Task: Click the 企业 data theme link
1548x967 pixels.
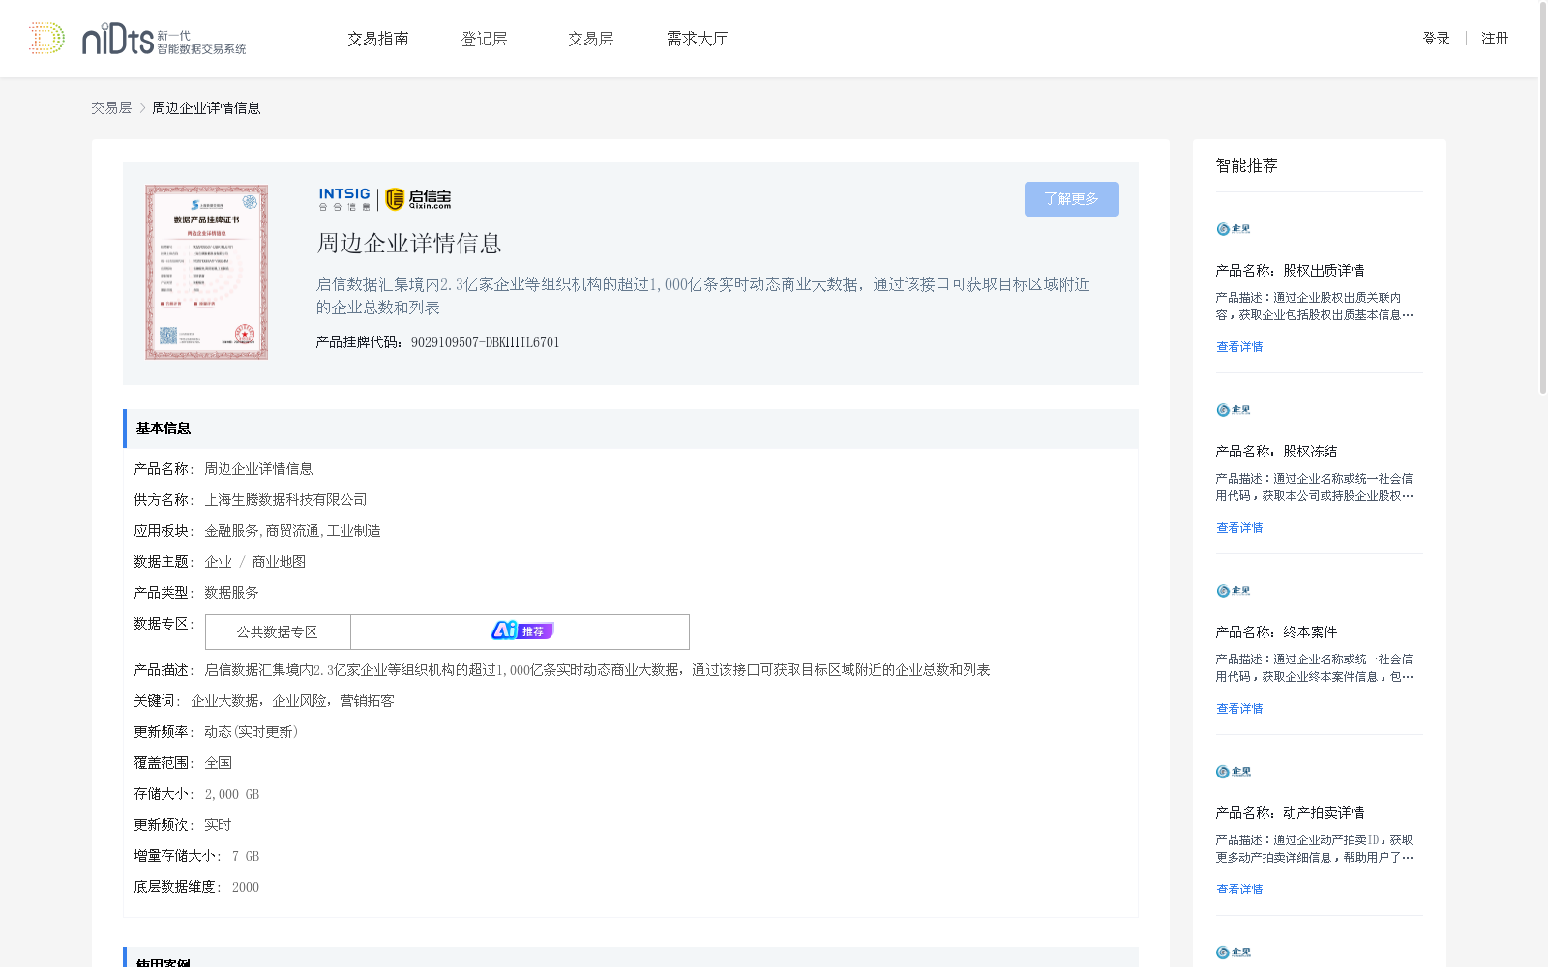Action: coord(218,562)
